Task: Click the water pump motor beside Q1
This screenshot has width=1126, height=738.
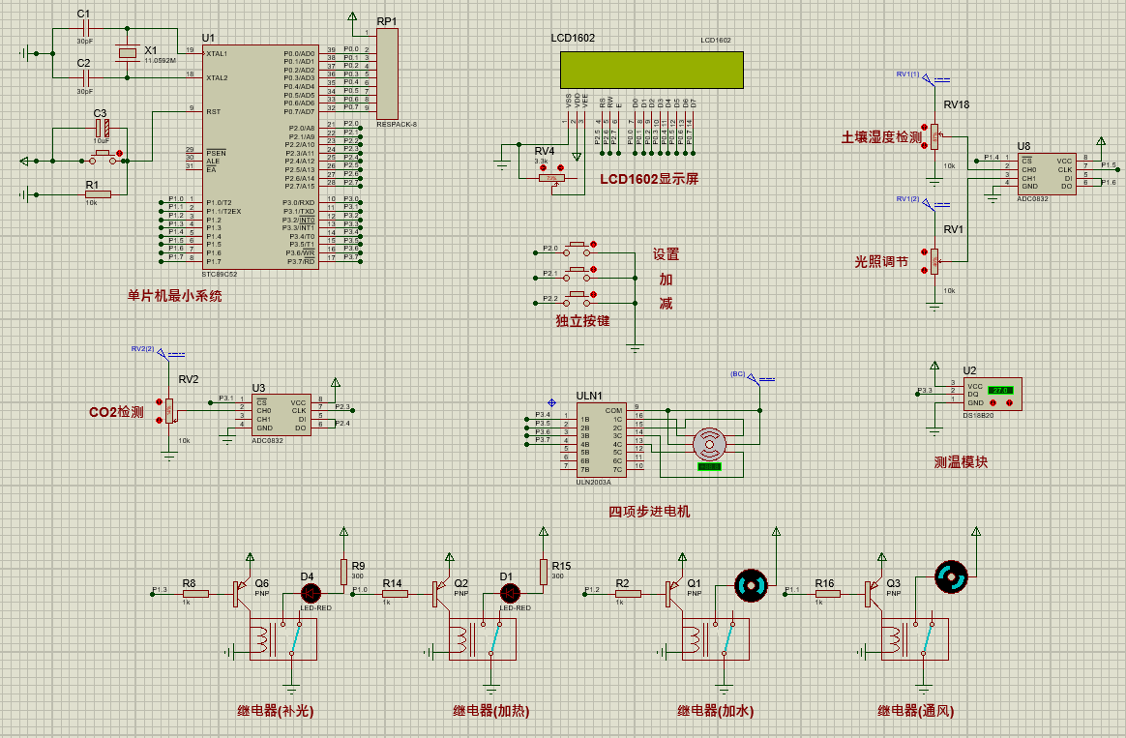Action: point(751,586)
